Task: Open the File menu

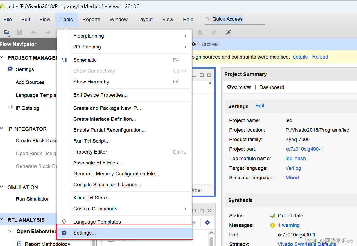Action: pyautogui.click(x=8, y=20)
